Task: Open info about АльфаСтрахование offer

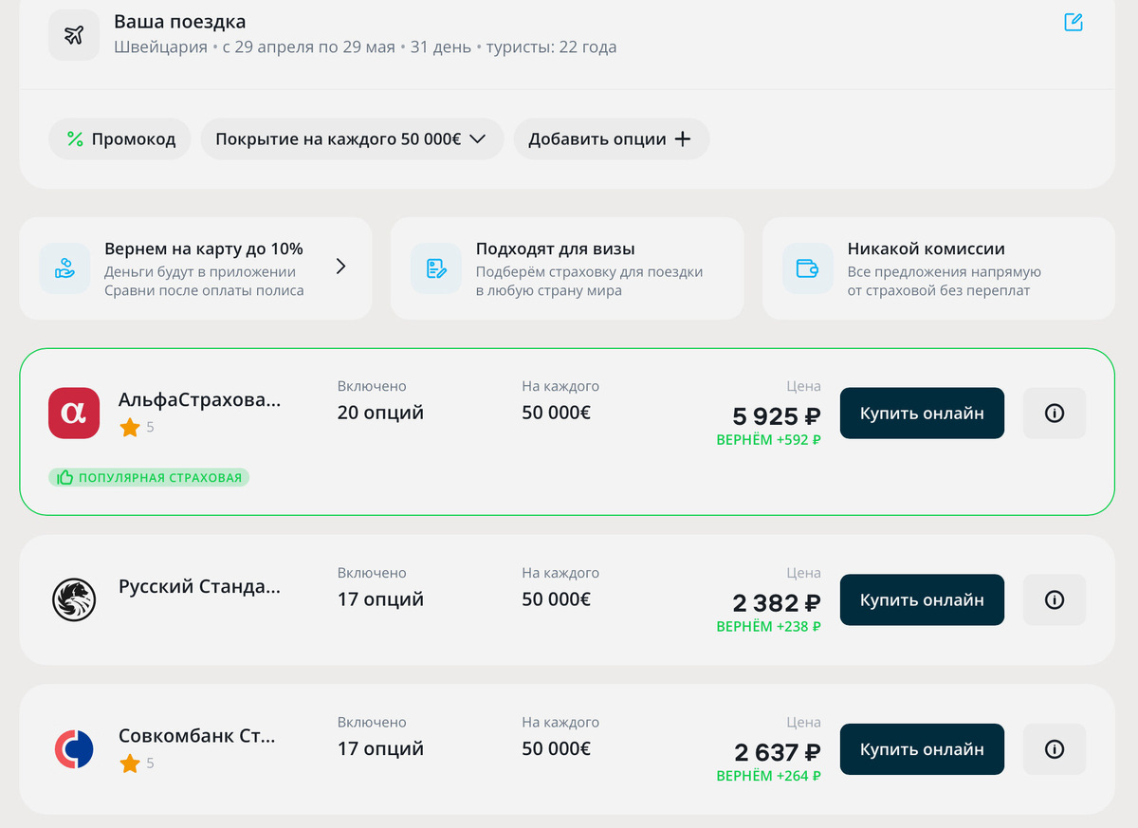Action: pyautogui.click(x=1054, y=413)
